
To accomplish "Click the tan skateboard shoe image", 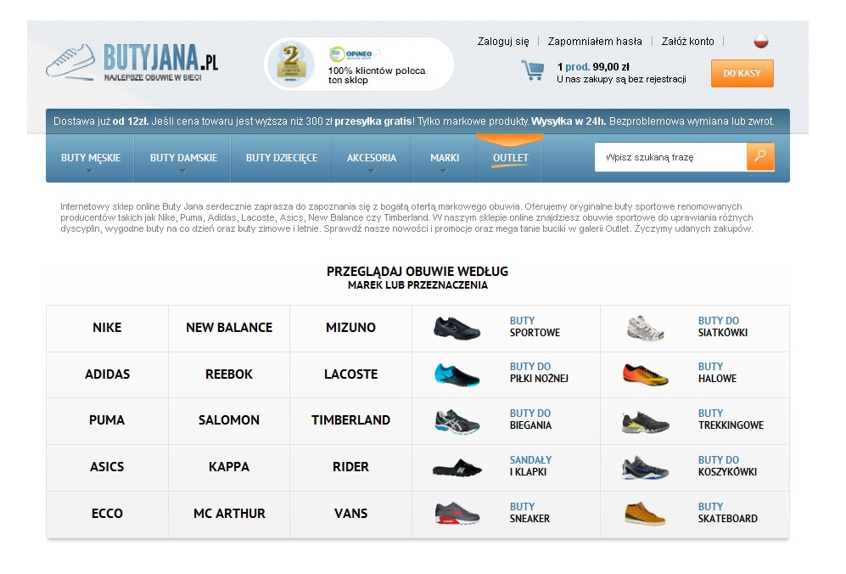I will click(645, 514).
